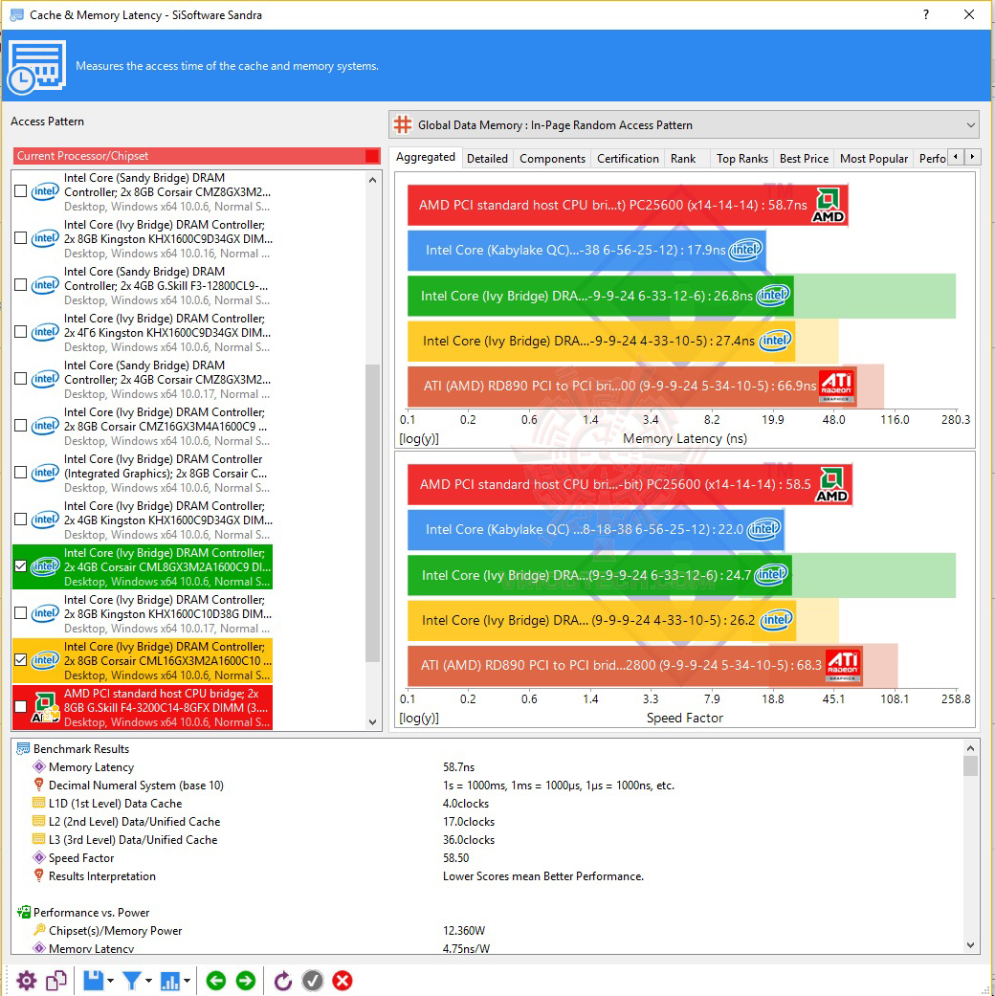Click the AMD logo on the top latency bar

[x=829, y=205]
